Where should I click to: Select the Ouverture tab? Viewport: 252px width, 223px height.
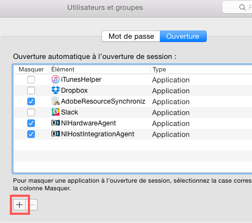(183, 37)
